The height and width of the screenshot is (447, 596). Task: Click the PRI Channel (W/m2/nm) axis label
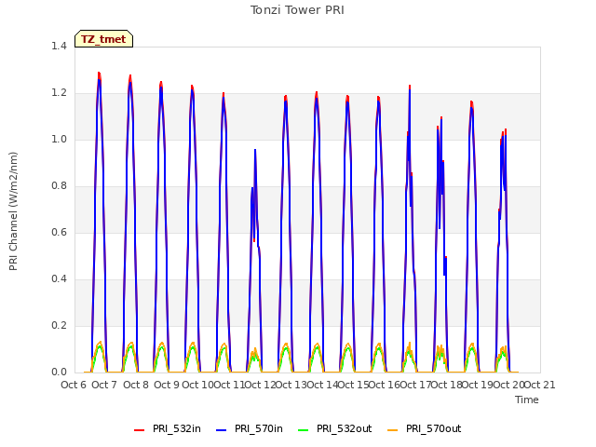point(13,211)
